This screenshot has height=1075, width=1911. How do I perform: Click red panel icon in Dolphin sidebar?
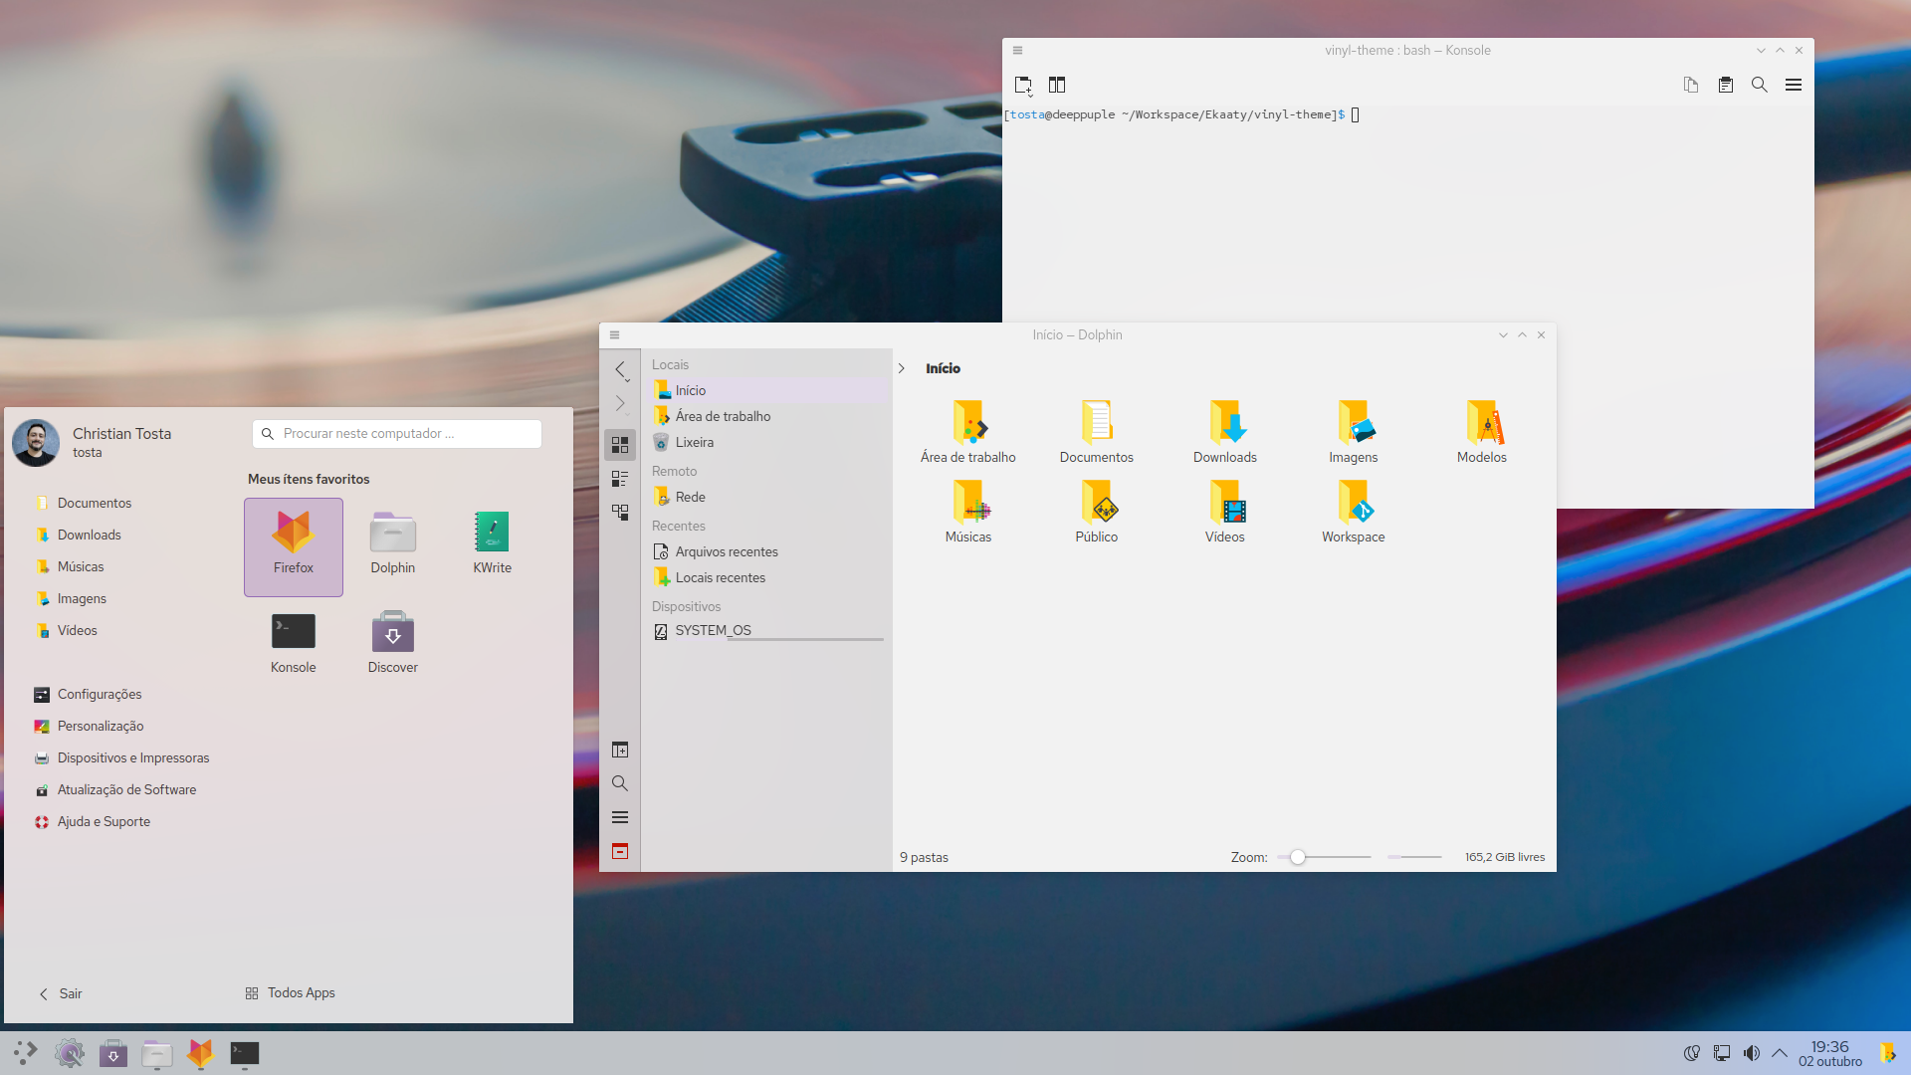[620, 851]
